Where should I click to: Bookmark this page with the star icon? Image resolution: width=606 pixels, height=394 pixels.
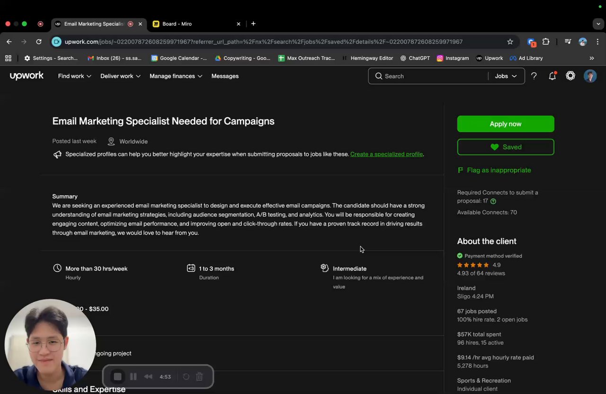click(x=510, y=42)
